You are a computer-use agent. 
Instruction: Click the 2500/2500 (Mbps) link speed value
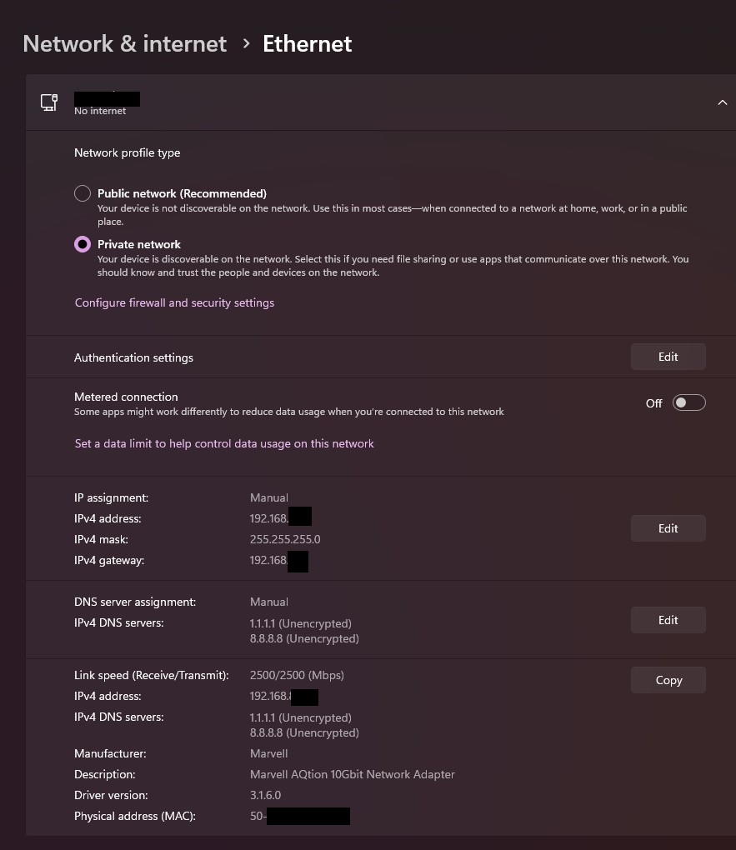pos(297,675)
